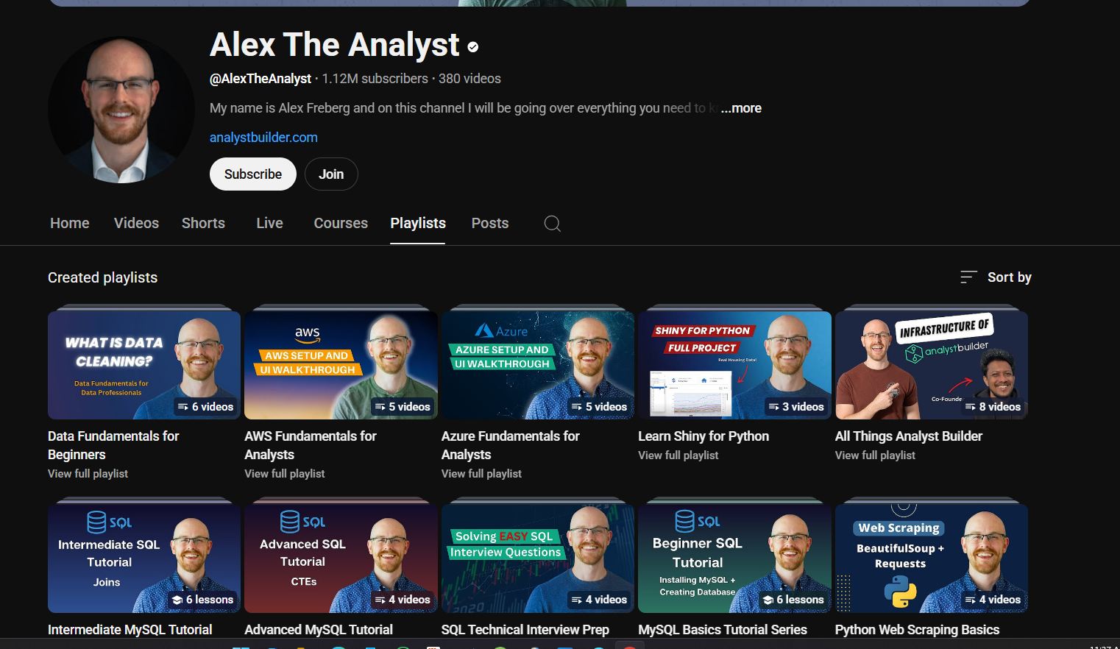Screen dimensions: 1120x649
Task: Click the Join button
Action: (331, 174)
